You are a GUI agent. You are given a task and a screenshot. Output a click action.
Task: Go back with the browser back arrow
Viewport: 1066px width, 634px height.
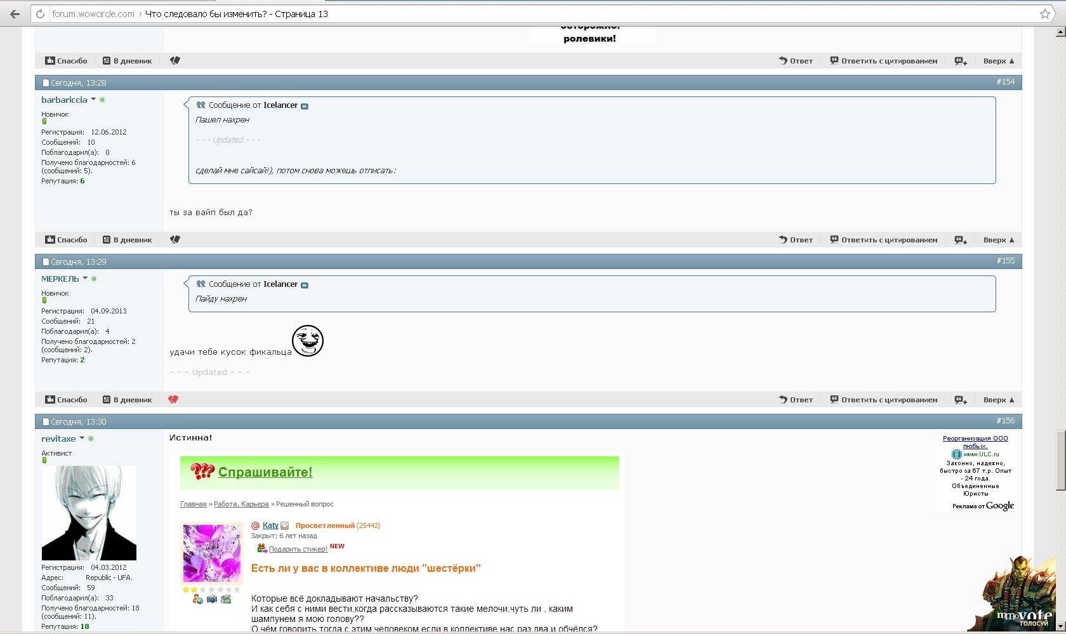point(15,13)
